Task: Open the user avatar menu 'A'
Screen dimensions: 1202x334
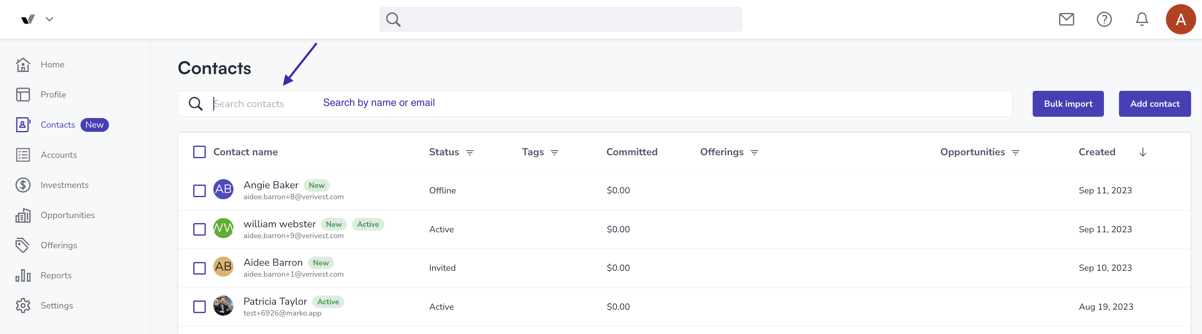Action: point(1181,19)
